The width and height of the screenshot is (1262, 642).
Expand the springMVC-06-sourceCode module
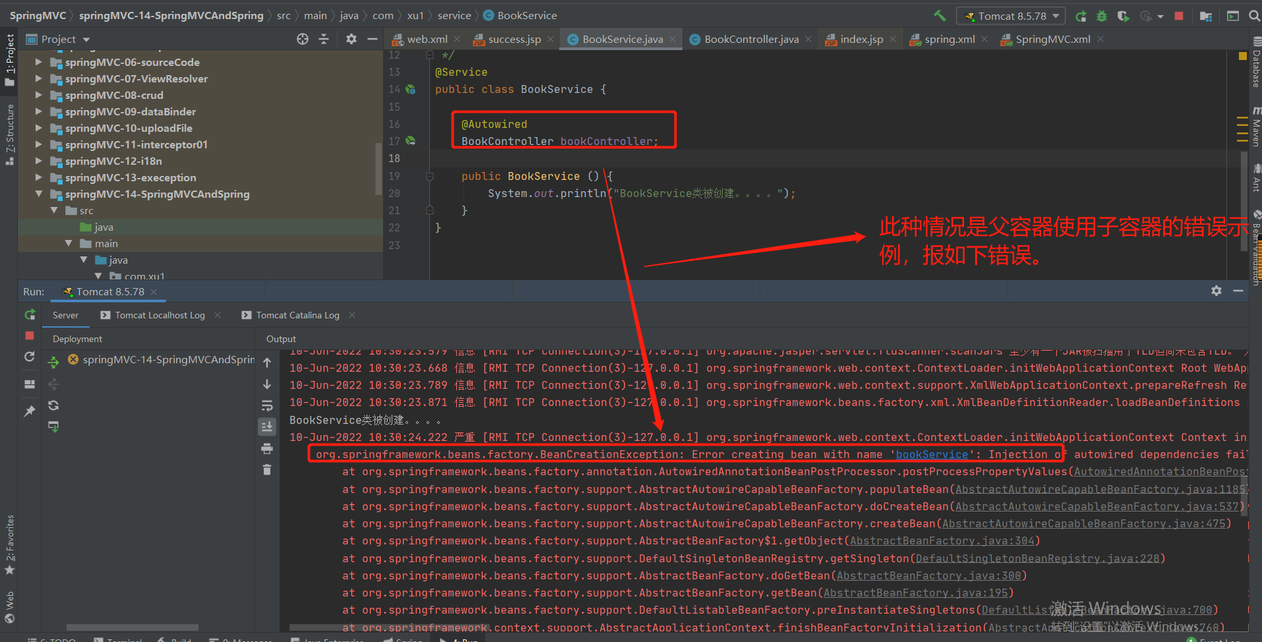[x=38, y=62]
